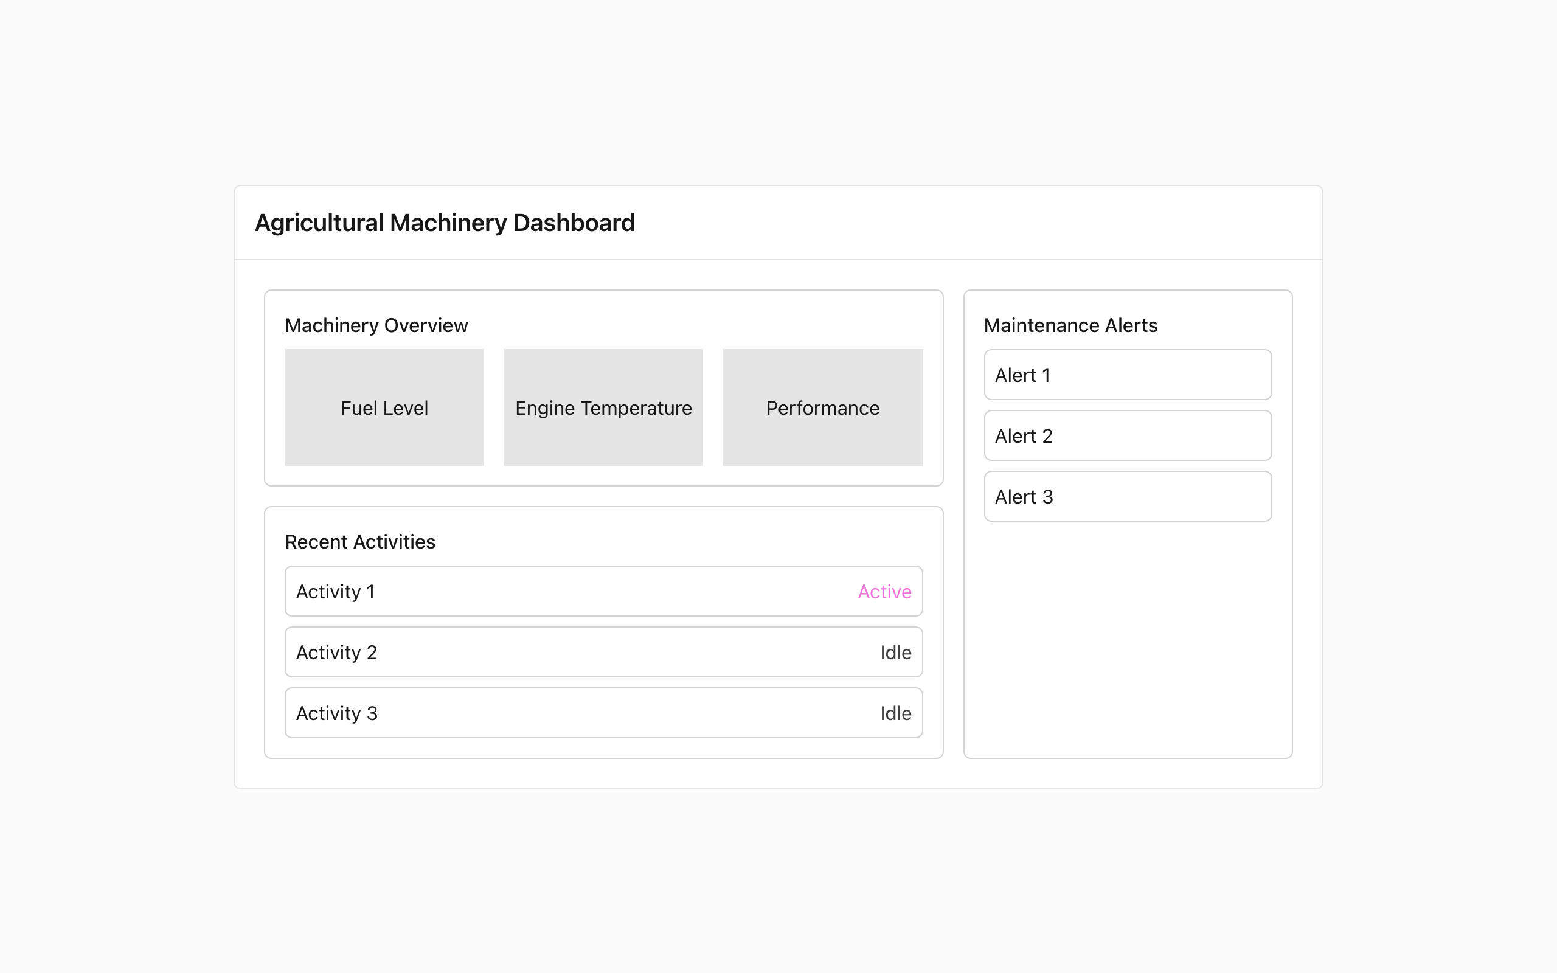Screen dimensions: 1557x973
Task: Click the pink Active status
Action: (884, 591)
